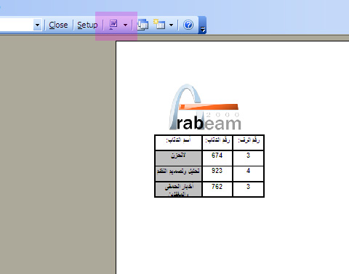The image size is (349, 274).
Task: Click the gray area left of the page
Action: pos(57,155)
